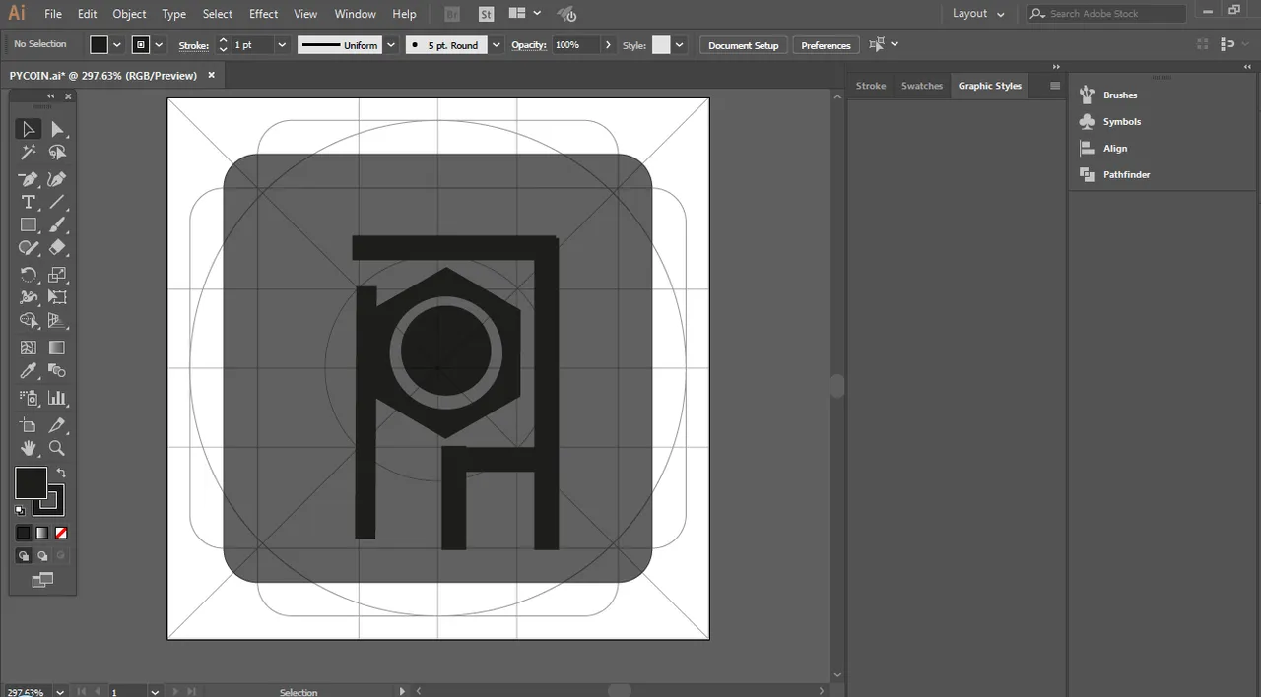This screenshot has height=697, width=1261.
Task: Click the Document Setup button
Action: pos(744,45)
